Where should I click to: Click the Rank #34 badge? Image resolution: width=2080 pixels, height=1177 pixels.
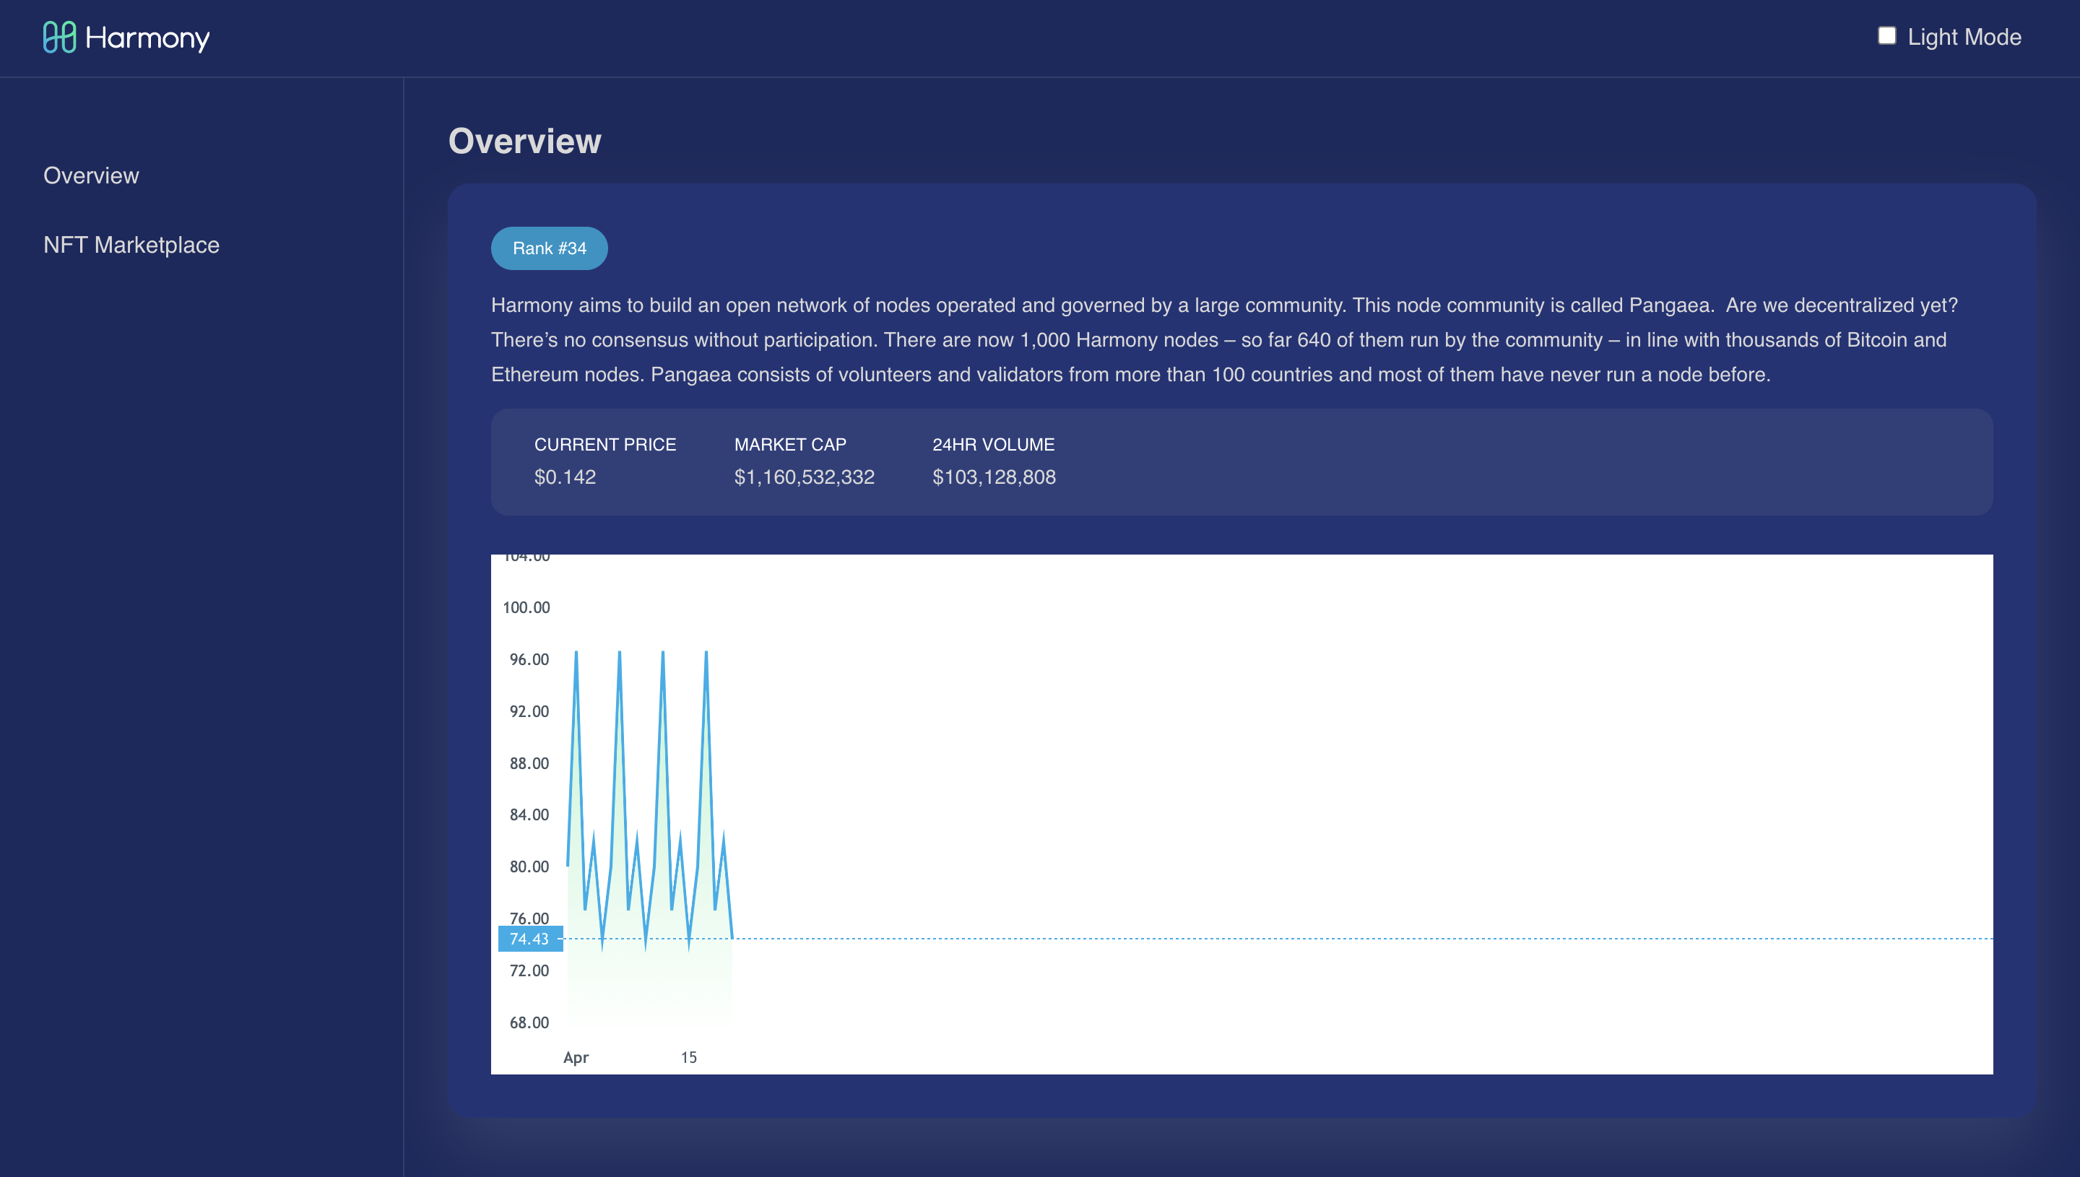(549, 248)
